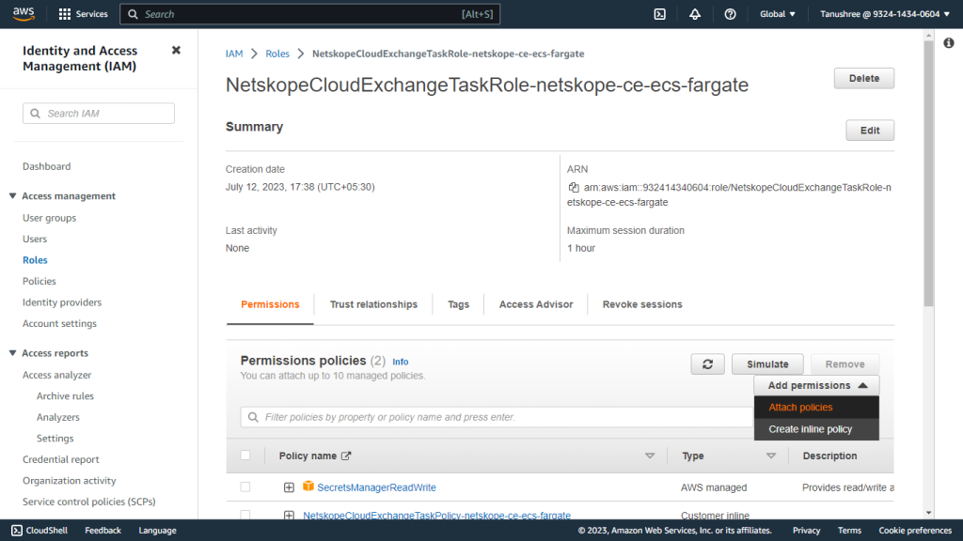The image size is (963, 541).
Task: Close the IAM navigation panel
Action: [176, 51]
